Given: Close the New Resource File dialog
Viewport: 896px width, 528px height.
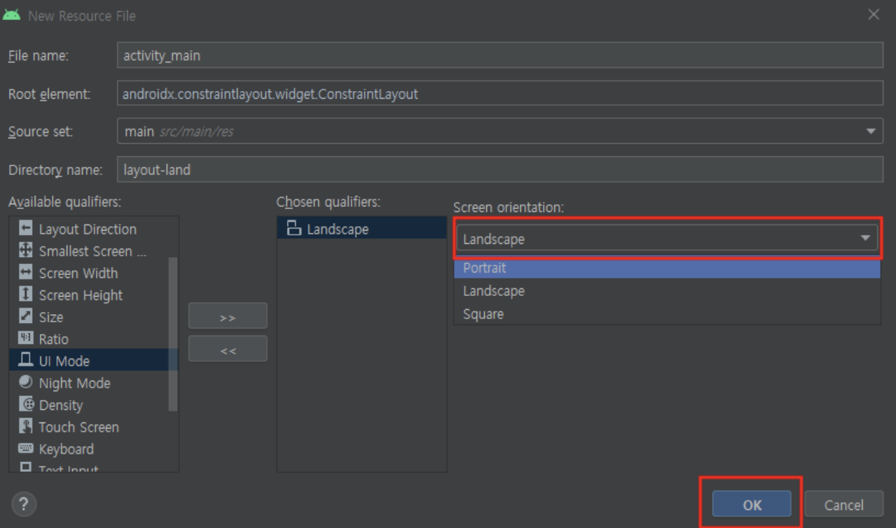Looking at the screenshot, I should [x=873, y=15].
